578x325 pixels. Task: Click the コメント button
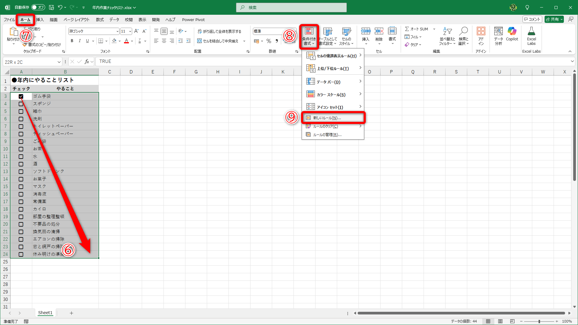tap(532, 19)
